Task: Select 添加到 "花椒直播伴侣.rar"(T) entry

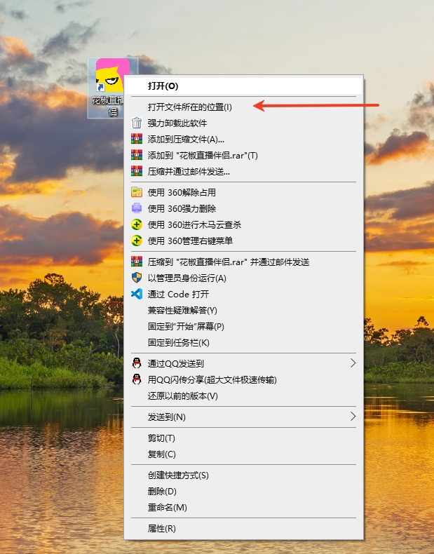Action: tap(243, 156)
